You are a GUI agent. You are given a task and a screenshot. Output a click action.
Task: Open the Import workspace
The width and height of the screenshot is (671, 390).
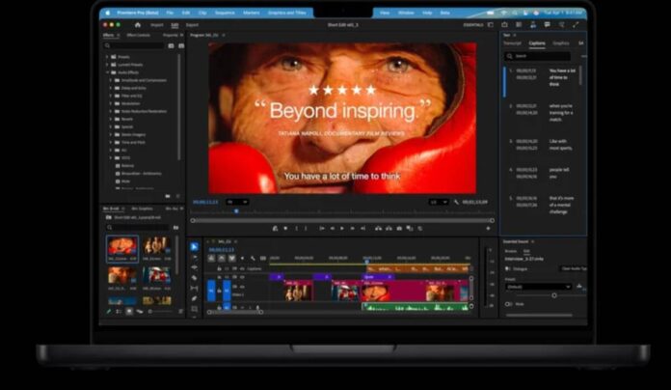click(x=156, y=24)
